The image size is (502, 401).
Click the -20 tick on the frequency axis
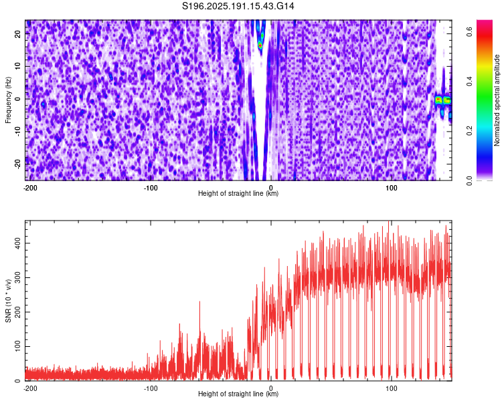point(18,164)
